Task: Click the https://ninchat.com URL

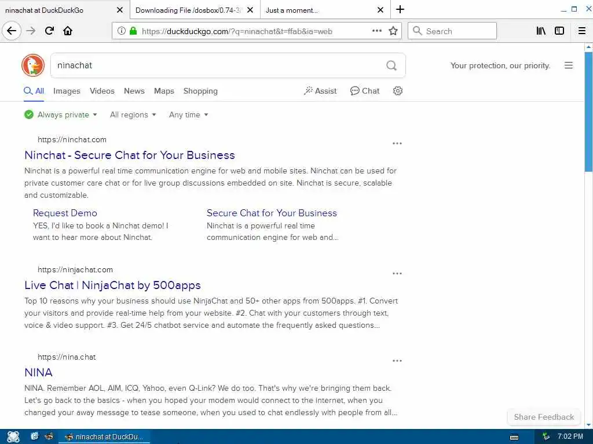Action: (x=72, y=139)
